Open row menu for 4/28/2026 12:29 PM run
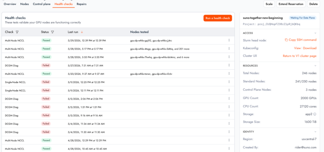 click(229, 140)
